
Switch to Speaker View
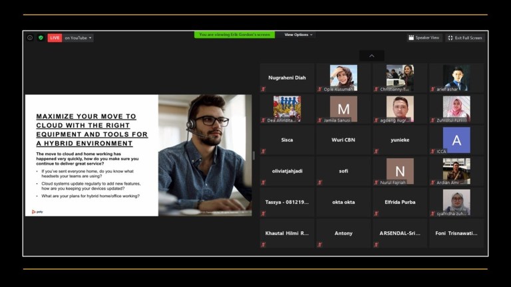[x=424, y=38]
